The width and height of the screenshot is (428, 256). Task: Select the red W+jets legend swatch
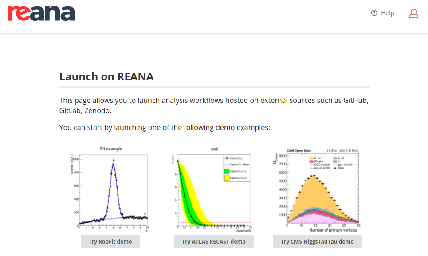[311, 161]
